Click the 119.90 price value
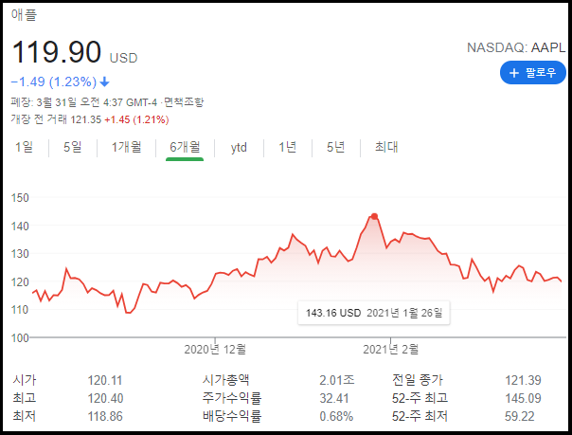 (57, 52)
